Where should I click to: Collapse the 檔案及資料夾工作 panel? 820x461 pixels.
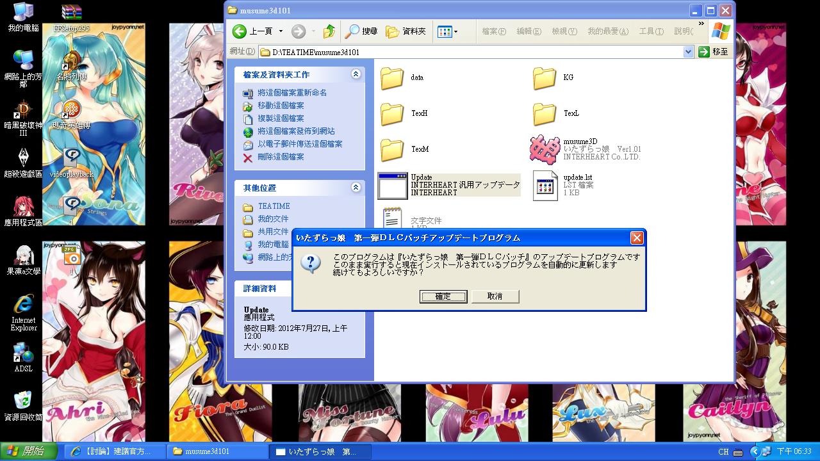(356, 74)
